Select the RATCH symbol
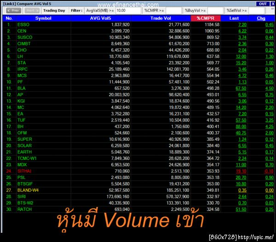 pyautogui.click(x=24, y=209)
